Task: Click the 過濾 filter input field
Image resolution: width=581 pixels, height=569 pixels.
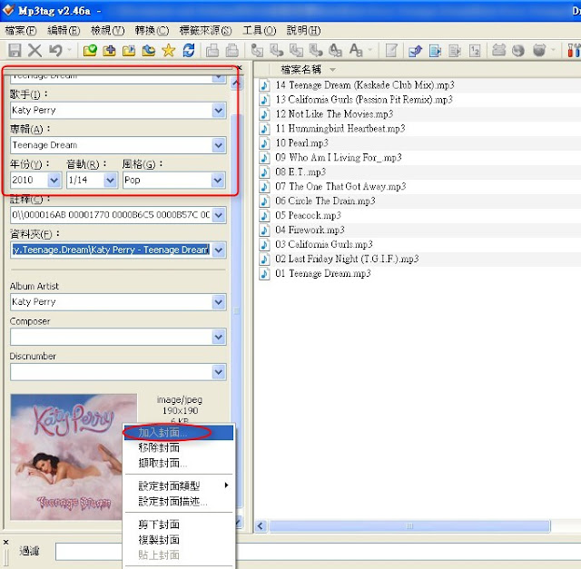Action: coord(318,552)
